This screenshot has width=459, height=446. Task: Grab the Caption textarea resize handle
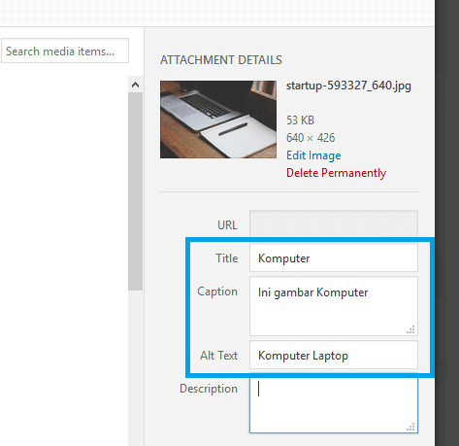click(x=410, y=329)
